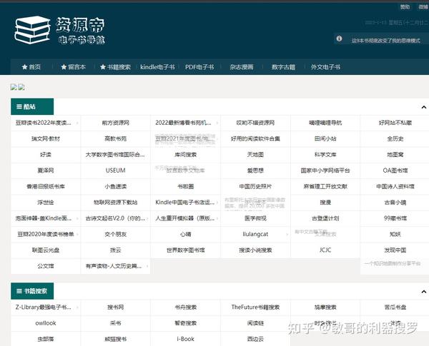Screen dimensions: 429x346
Task: Click the scrolling notice text about 9本书
Action: 386,41
